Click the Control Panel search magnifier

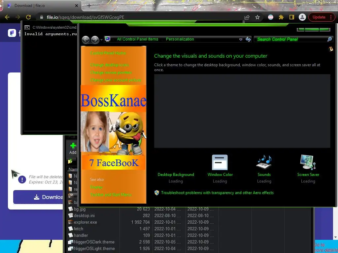[329, 39]
